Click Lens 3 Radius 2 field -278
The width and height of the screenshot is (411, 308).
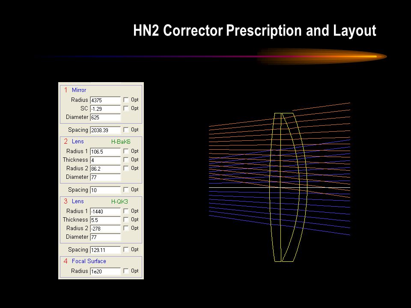click(105, 228)
